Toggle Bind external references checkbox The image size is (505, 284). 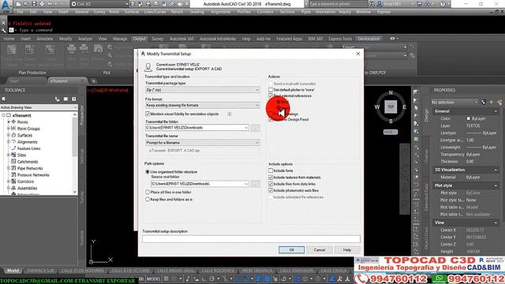(271, 96)
